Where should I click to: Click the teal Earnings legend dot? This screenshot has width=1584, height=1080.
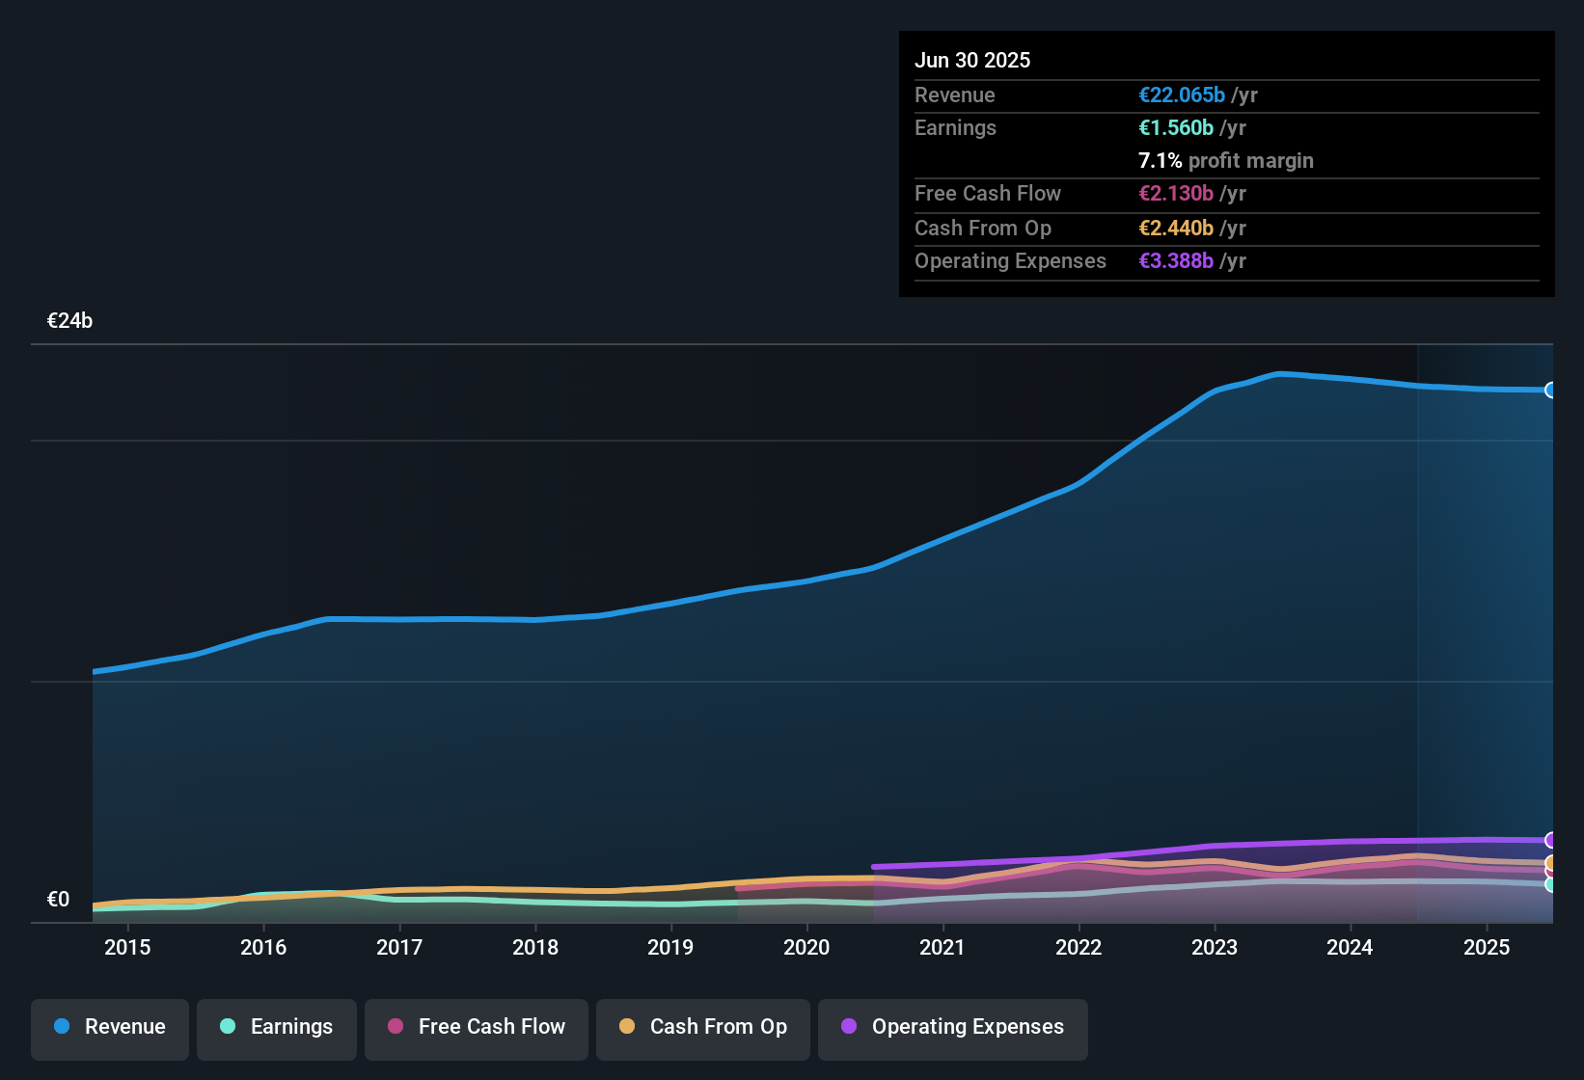[229, 1027]
